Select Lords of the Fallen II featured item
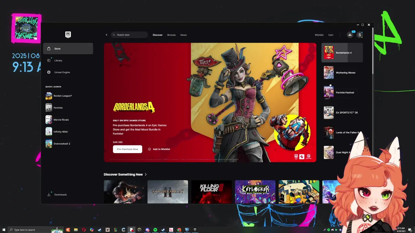 click(342, 132)
